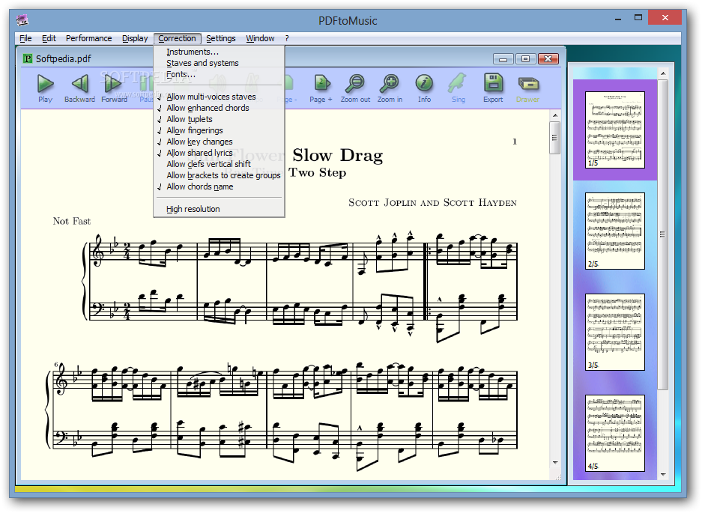Select High resolution menu entry

coord(219,209)
